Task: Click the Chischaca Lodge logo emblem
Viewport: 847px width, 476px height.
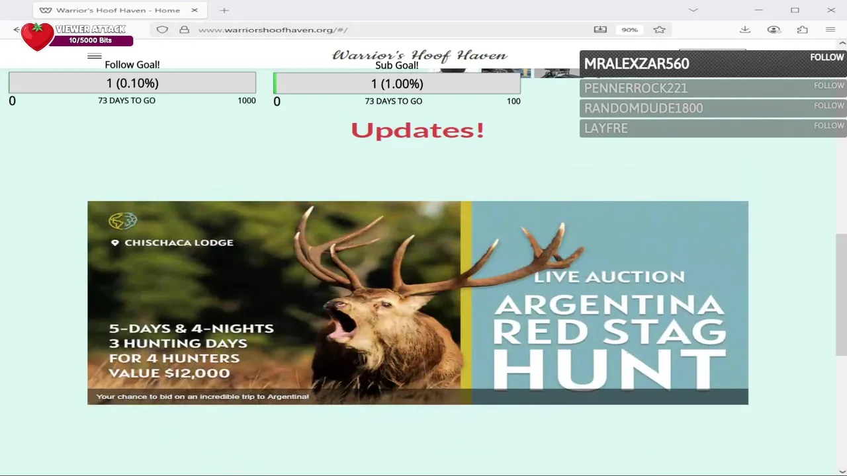Action: [x=122, y=221]
